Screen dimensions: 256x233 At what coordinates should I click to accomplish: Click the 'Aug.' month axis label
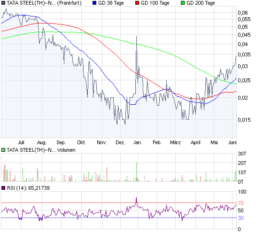pos(42,142)
